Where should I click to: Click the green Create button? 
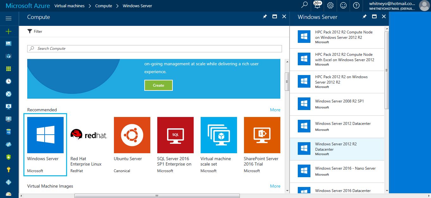pyautogui.click(x=159, y=85)
